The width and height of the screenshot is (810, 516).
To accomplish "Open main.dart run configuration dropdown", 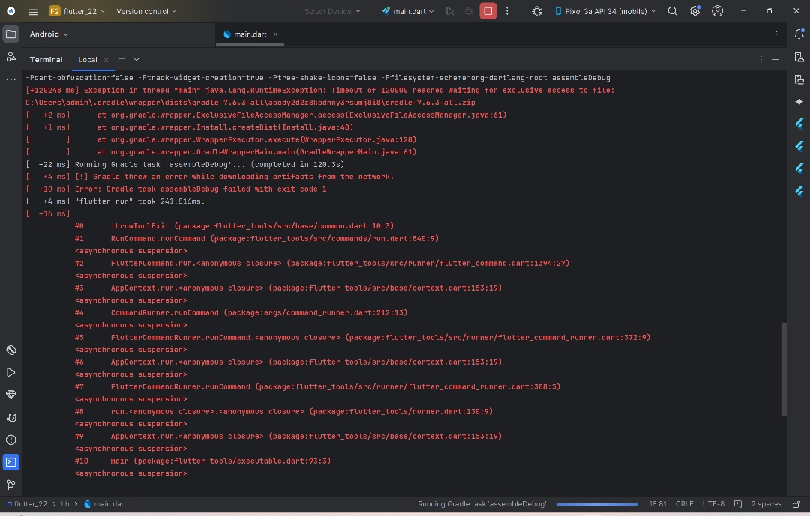I will click(408, 10).
